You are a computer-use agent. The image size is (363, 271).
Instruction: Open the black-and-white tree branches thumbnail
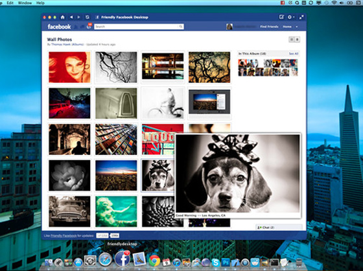[x=116, y=67]
